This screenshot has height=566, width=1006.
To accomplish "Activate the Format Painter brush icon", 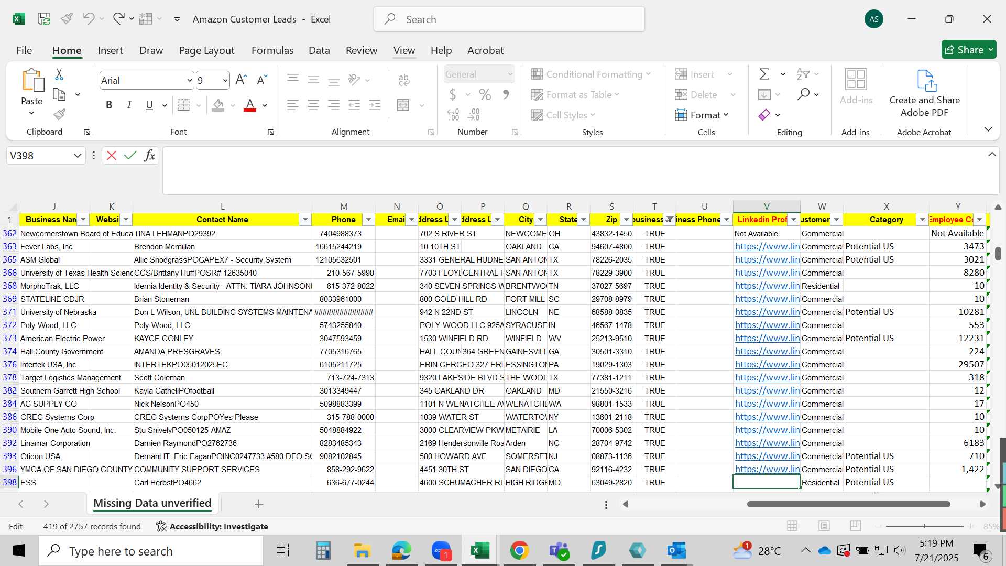I will pyautogui.click(x=60, y=114).
